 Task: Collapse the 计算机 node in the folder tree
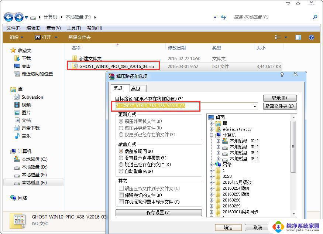pos(211,135)
